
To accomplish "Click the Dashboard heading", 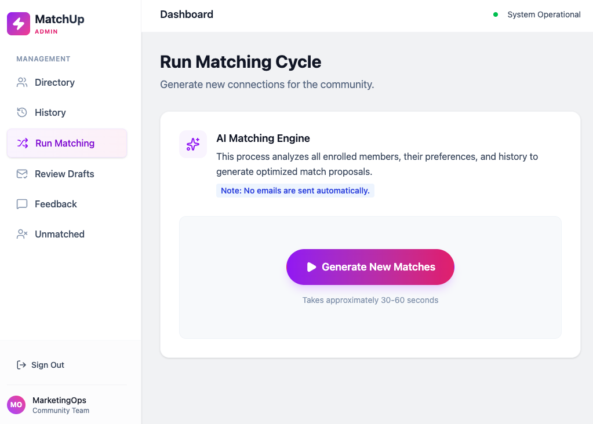I will click(187, 14).
